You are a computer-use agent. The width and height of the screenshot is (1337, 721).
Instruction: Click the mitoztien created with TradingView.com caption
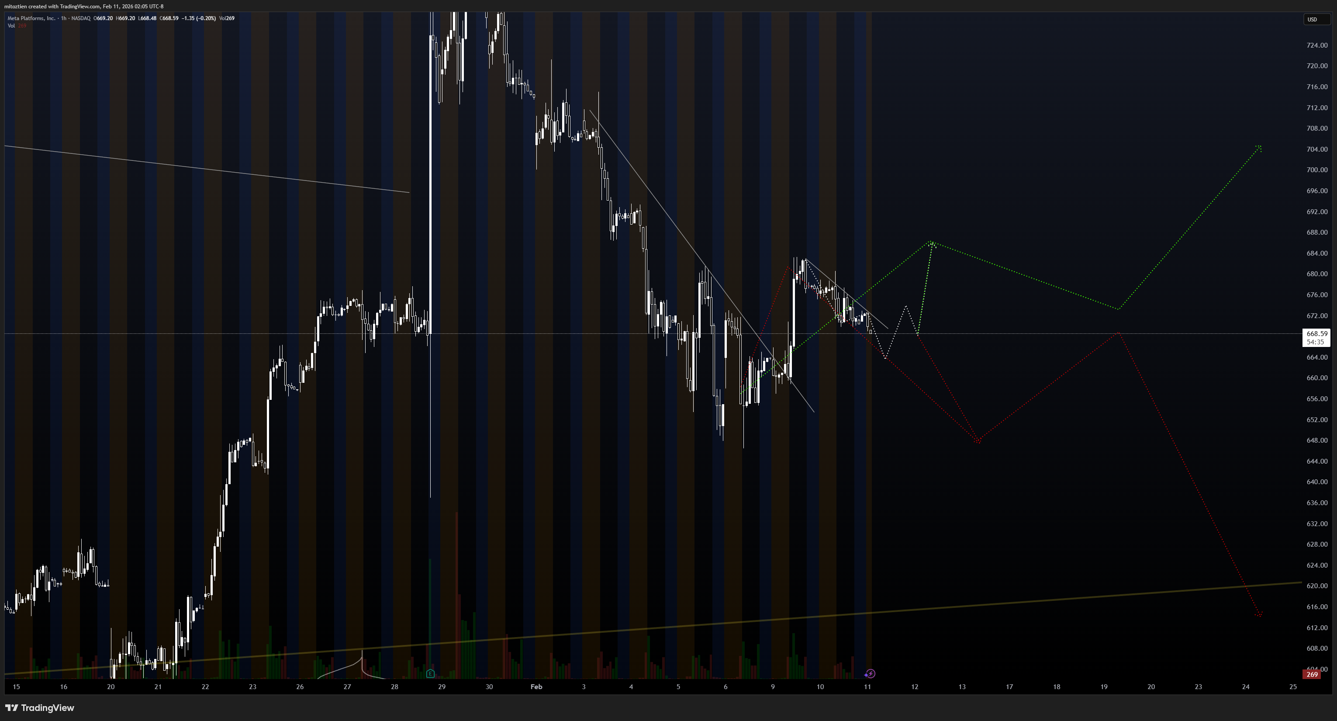(x=83, y=6)
